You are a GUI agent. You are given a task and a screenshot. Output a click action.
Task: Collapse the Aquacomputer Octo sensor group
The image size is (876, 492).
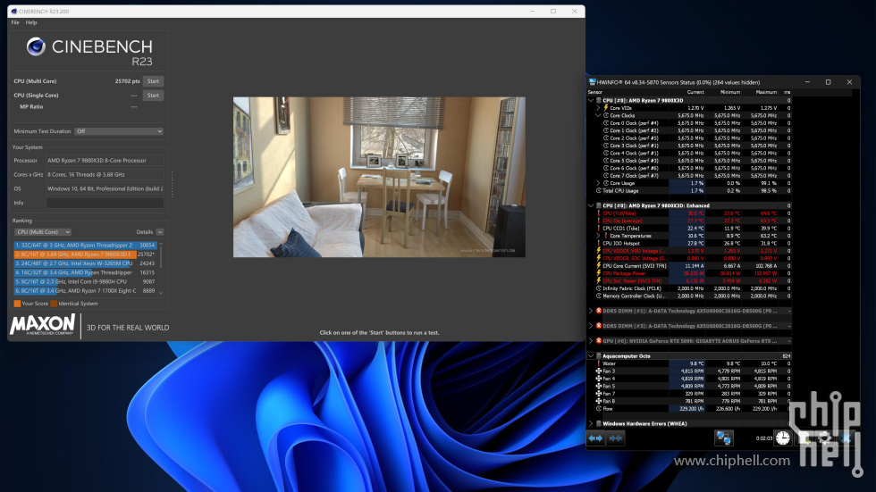591,355
